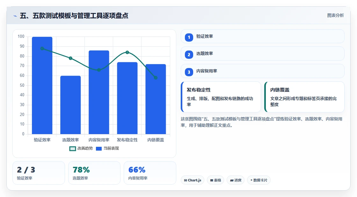This screenshot has width=357, height=197.
Task: Click the 选题效率 x-axis label
Action: (70, 140)
